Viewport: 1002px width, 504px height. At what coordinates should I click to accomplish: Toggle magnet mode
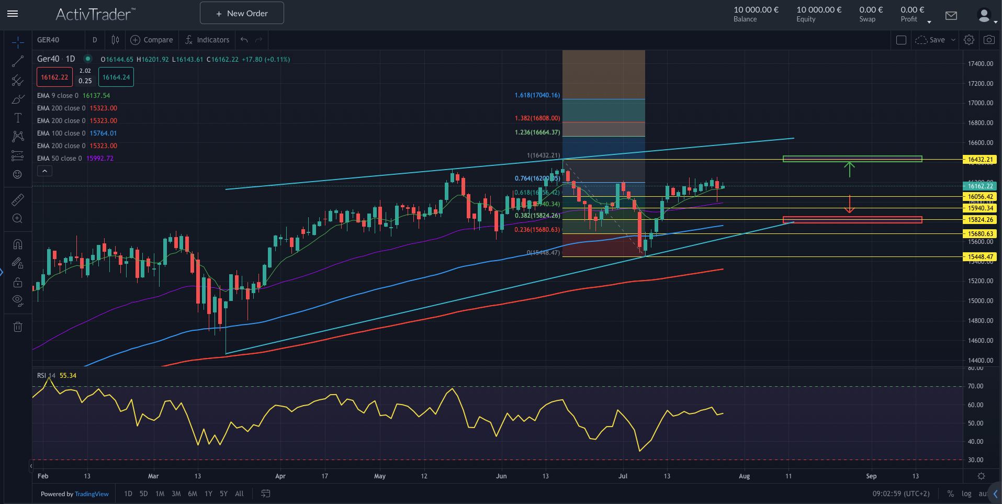(x=18, y=244)
